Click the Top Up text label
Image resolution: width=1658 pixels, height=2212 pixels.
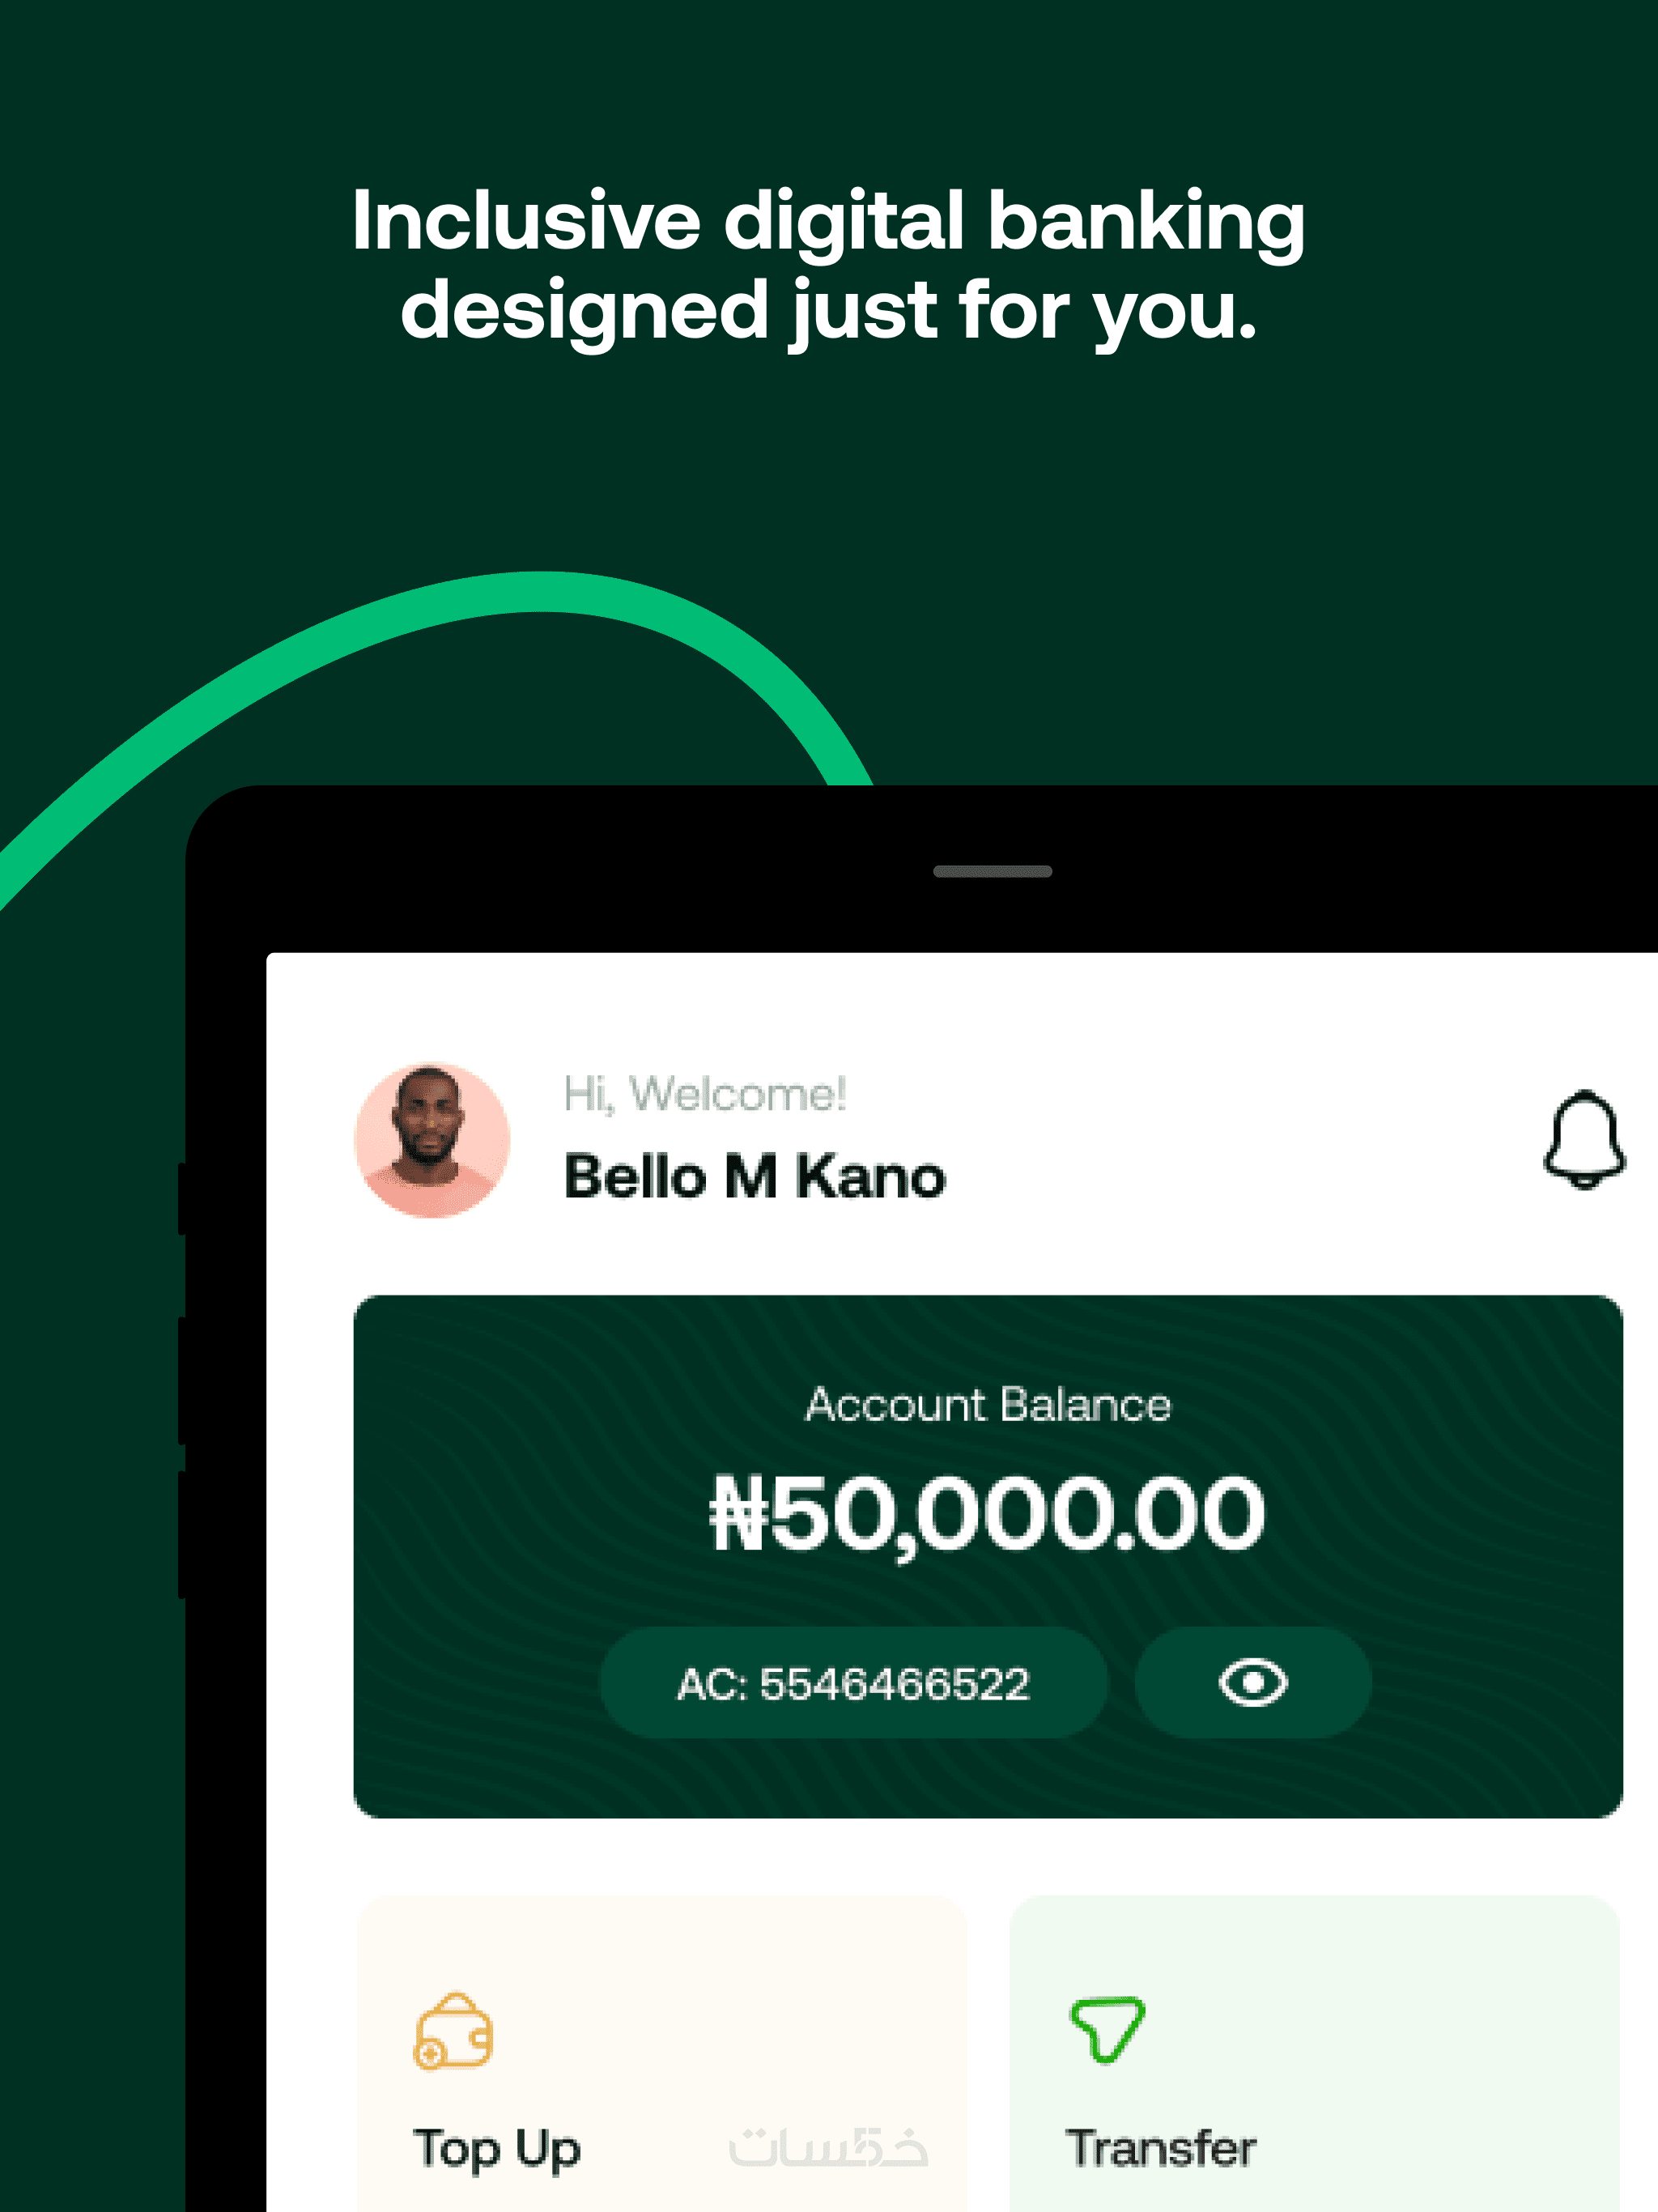click(497, 2149)
